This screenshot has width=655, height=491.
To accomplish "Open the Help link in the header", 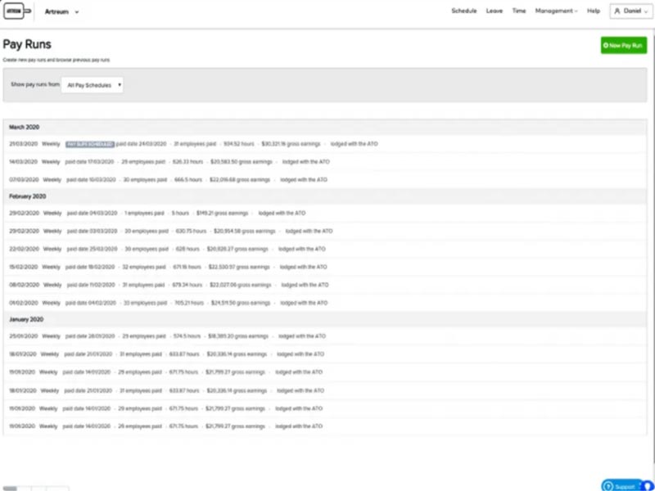I will tap(591, 11).
